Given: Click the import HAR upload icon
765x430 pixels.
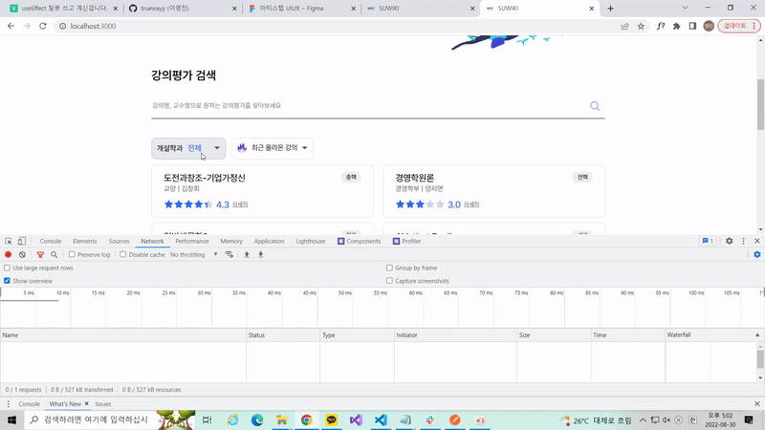Looking at the screenshot, I should tap(247, 254).
